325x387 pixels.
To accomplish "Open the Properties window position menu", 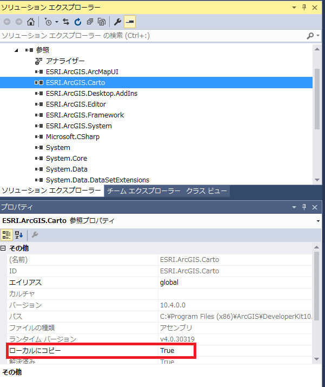I will 294,207.
